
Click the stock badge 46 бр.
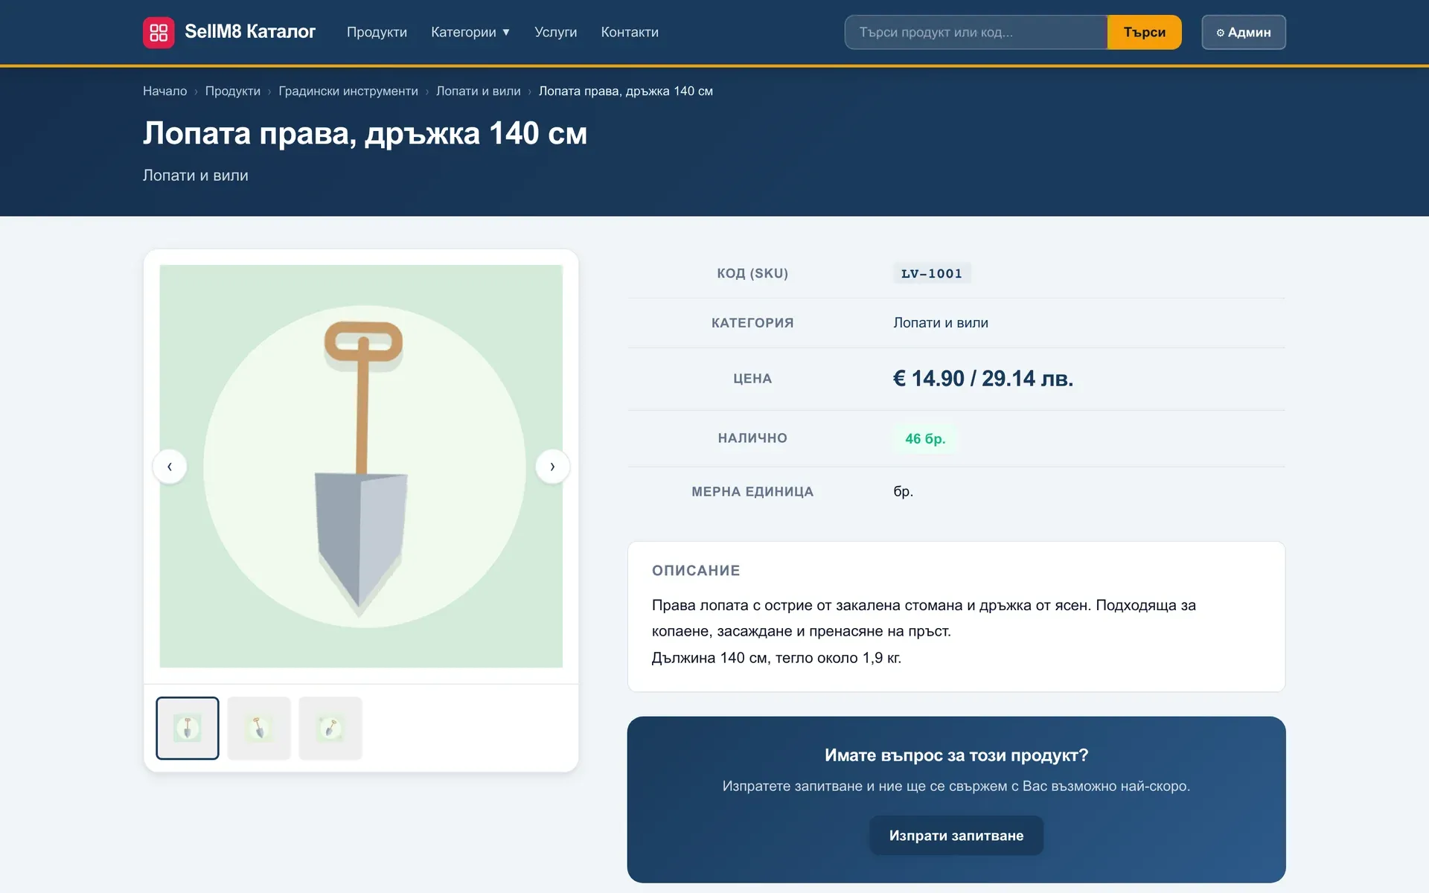coord(925,439)
